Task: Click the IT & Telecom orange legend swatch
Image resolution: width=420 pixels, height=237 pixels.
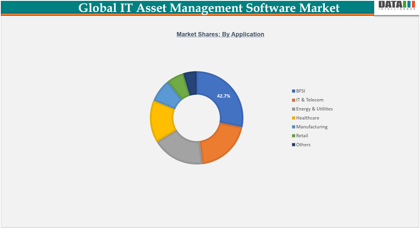Action: pos(293,100)
